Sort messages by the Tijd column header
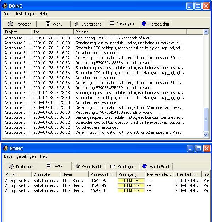This screenshot has height=222, width=212. 53,32
